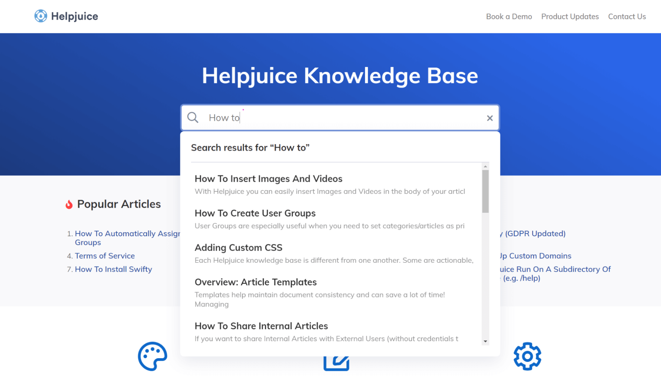
Task: Expand 'How To Create User Groups' result
Action: pos(255,213)
